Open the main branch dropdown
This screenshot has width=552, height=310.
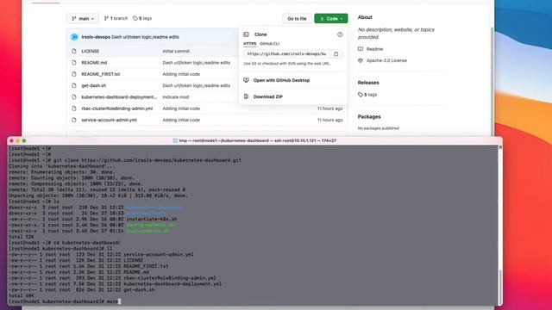click(x=83, y=18)
